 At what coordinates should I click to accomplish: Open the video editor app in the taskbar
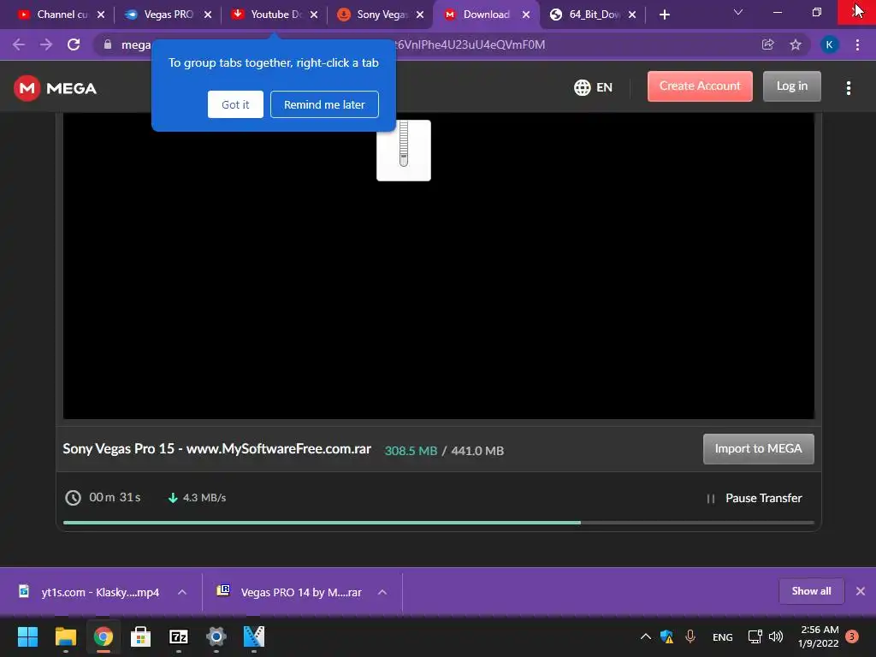253,636
